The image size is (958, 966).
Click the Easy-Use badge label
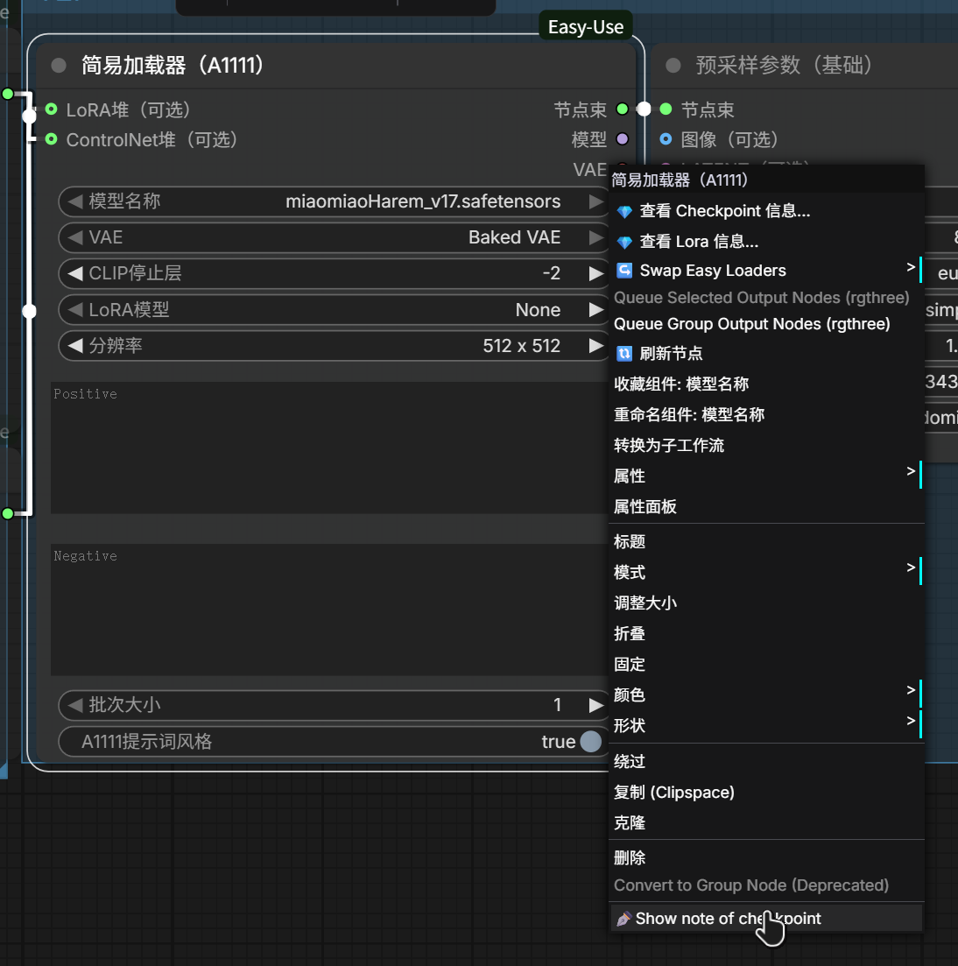(x=585, y=27)
